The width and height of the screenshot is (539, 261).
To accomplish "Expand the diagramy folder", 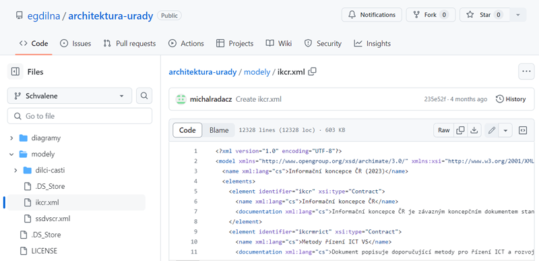I will pos(11,138).
